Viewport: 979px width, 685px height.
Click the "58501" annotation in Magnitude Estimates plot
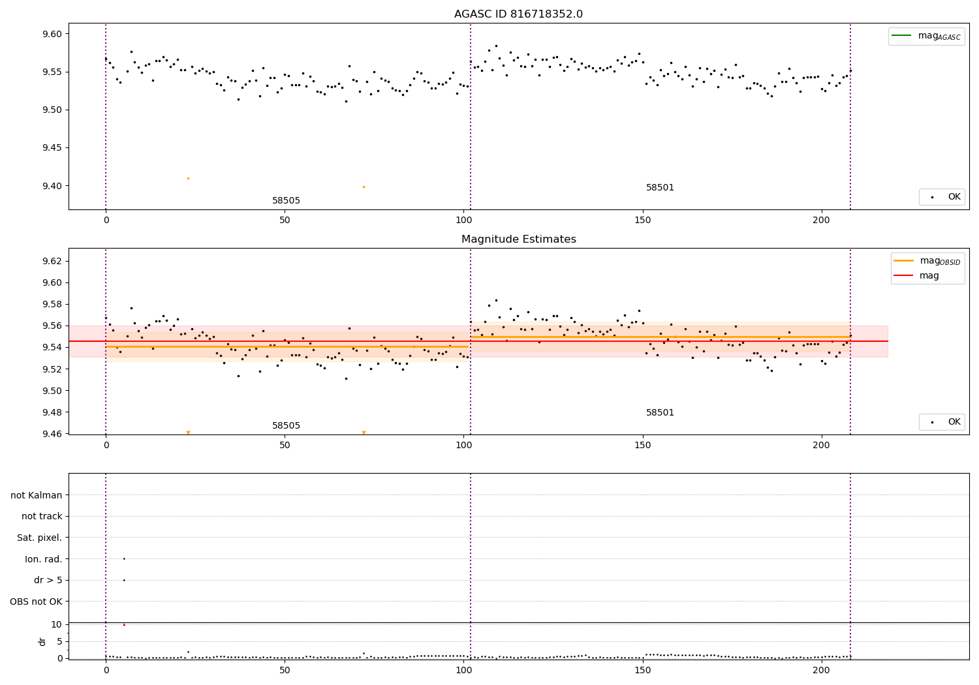click(x=660, y=413)
